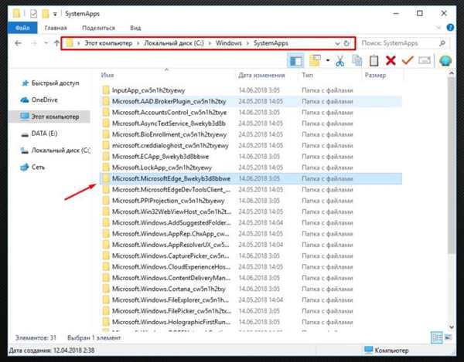Expand the address bar history dropdown
The height and width of the screenshot is (362, 464).
pyautogui.click(x=337, y=43)
